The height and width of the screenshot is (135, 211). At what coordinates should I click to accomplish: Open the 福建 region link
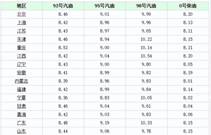click(x=21, y=89)
